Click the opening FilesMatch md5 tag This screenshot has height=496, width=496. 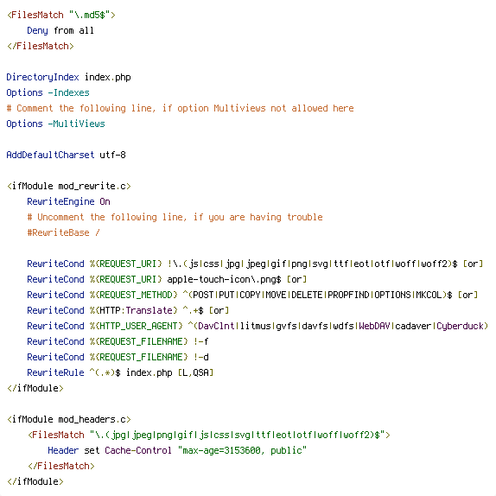(x=61, y=15)
